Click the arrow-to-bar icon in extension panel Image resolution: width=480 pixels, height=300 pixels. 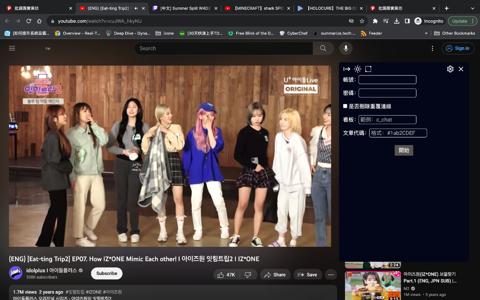click(x=347, y=69)
